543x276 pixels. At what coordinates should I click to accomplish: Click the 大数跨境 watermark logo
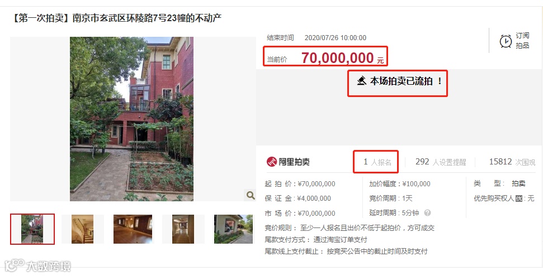(x=37, y=265)
